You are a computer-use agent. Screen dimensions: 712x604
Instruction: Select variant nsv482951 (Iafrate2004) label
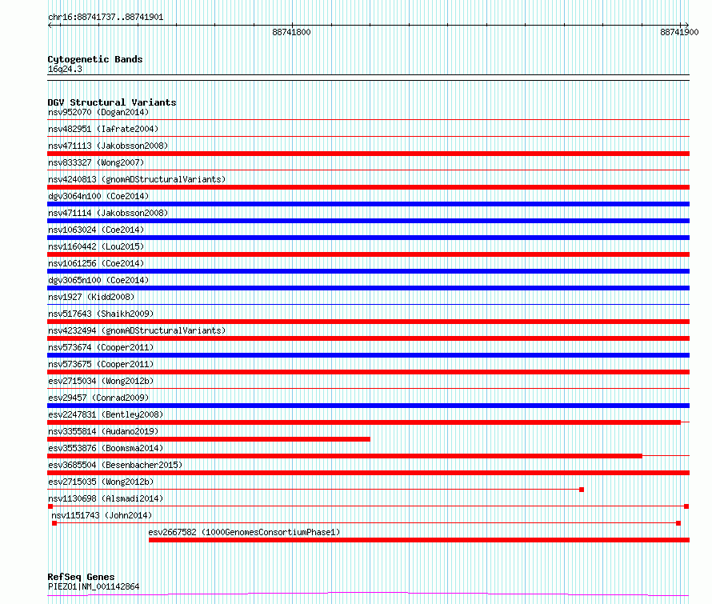tap(103, 129)
